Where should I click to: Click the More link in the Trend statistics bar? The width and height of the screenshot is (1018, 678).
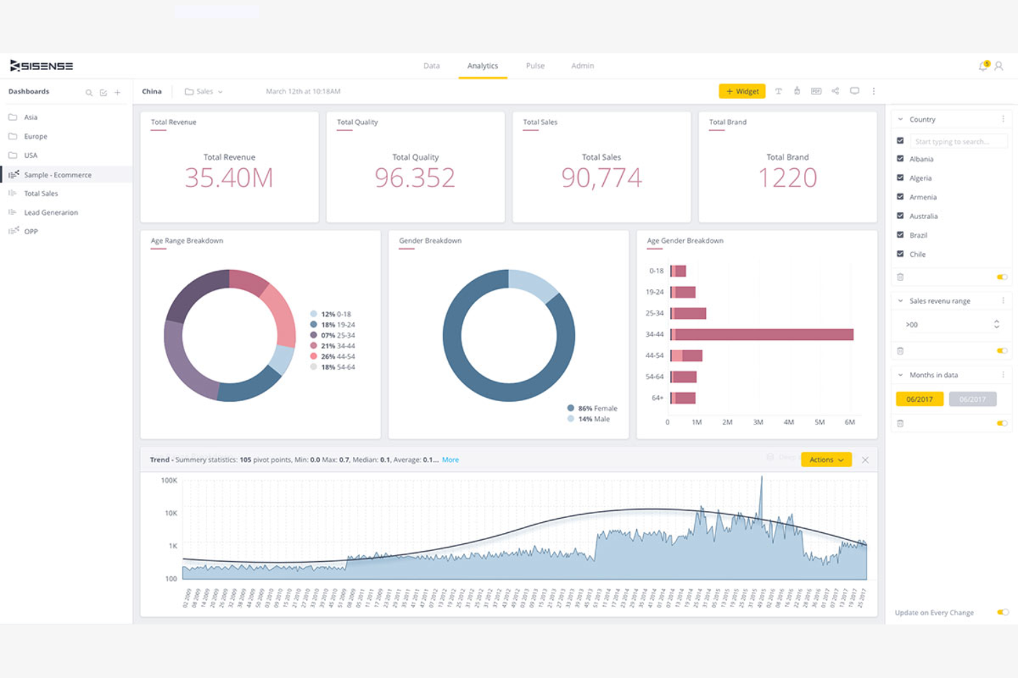click(451, 460)
